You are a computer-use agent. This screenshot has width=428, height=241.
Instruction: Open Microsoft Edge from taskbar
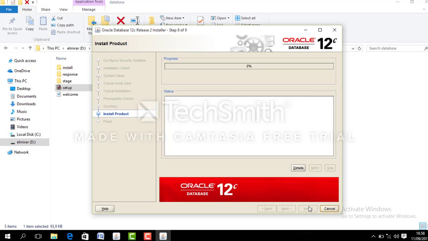pos(70,236)
